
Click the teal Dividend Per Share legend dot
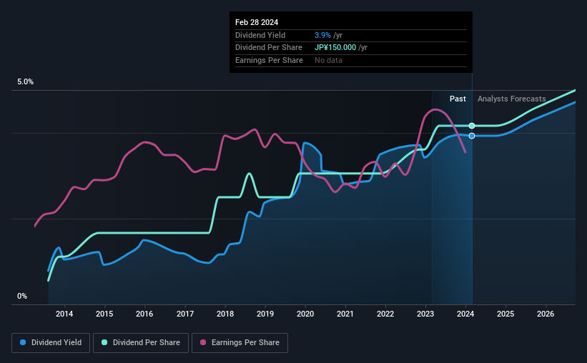(x=104, y=342)
